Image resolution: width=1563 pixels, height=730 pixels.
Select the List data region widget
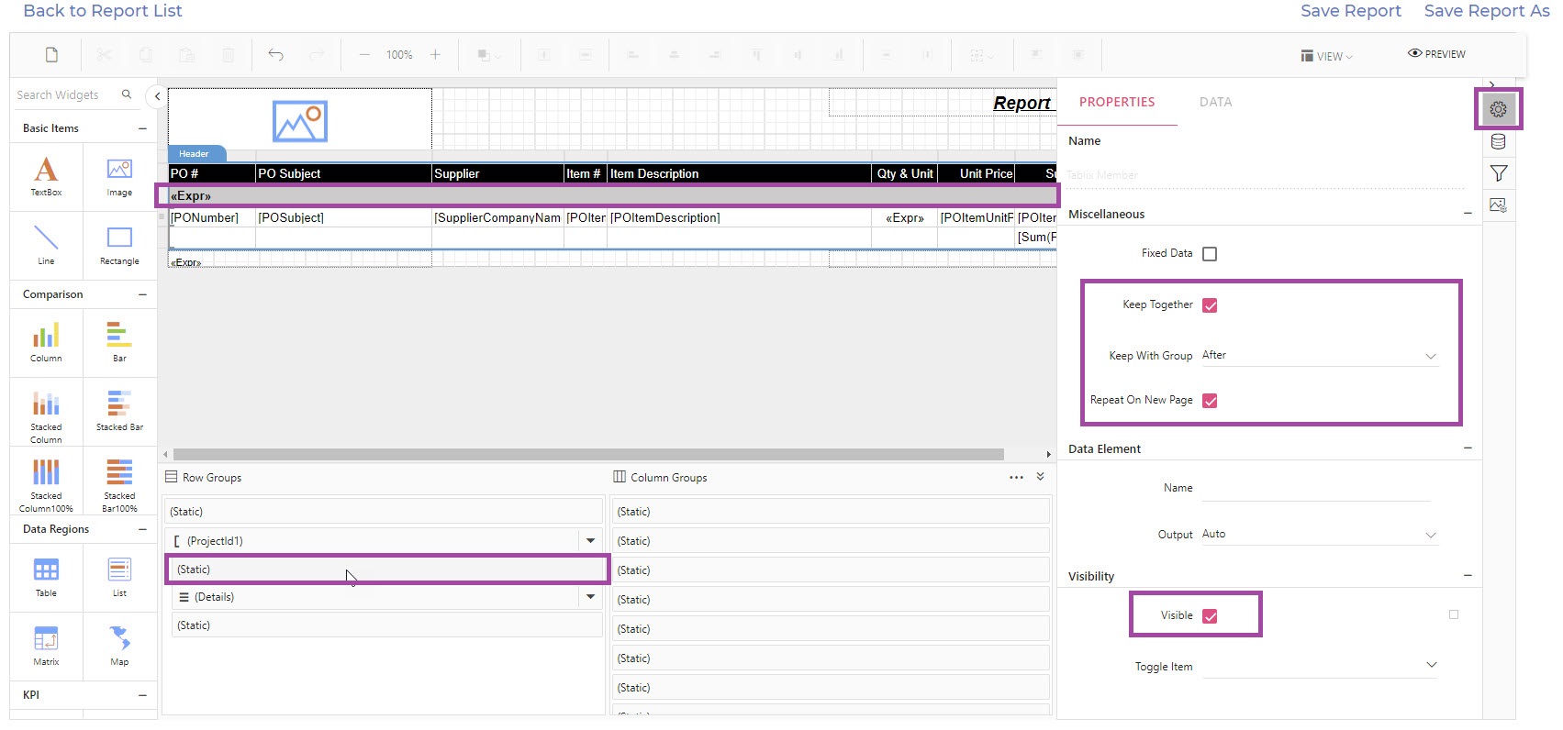119,577
